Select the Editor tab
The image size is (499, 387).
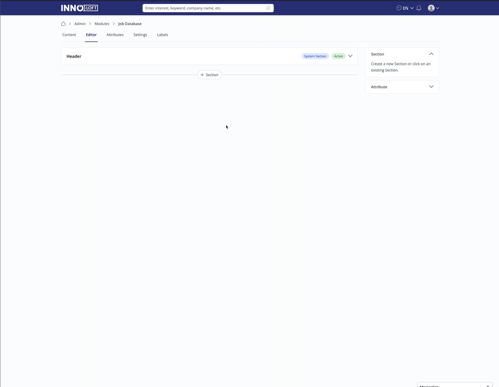[91, 35]
